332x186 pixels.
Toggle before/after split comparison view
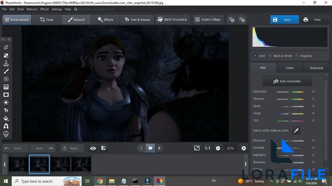pos(103,148)
